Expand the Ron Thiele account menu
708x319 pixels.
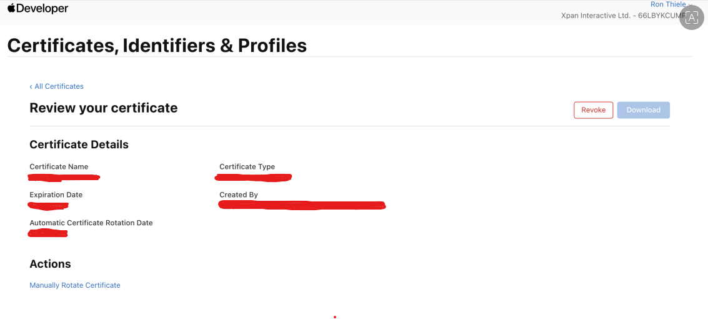671,4
